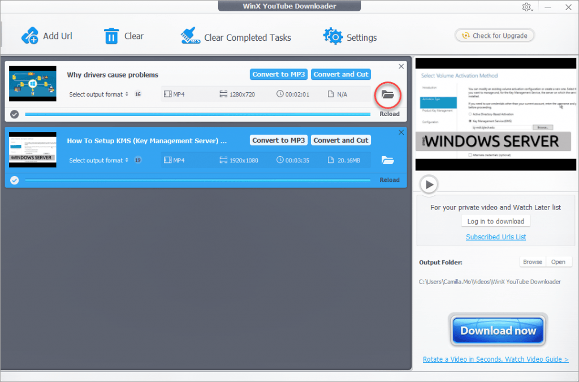
Task: Click the Clear Completed Tasks broom icon
Action: pos(190,36)
